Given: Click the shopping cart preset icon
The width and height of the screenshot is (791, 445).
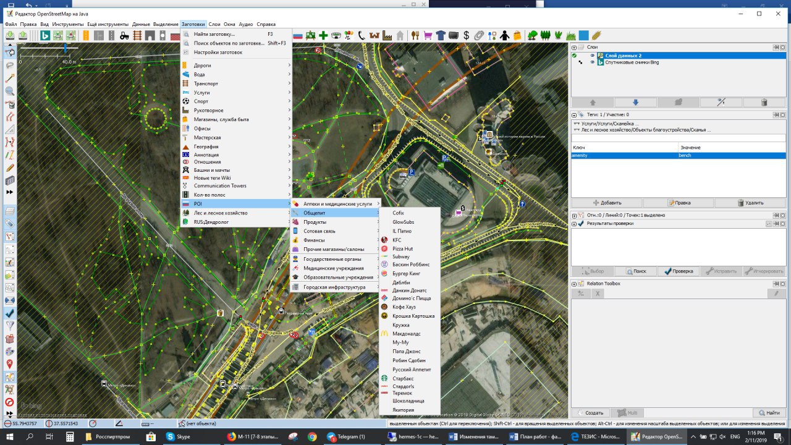Looking at the screenshot, I should pyautogui.click(x=428, y=35).
